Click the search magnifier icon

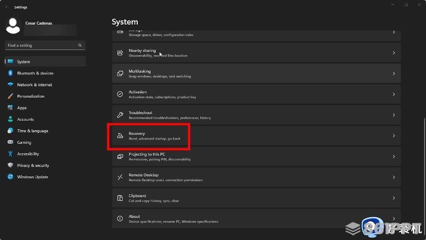pos(80,45)
